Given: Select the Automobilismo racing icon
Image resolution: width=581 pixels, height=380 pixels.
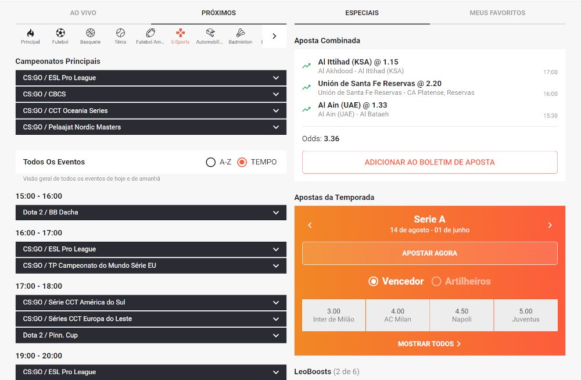Looking at the screenshot, I should point(210,33).
